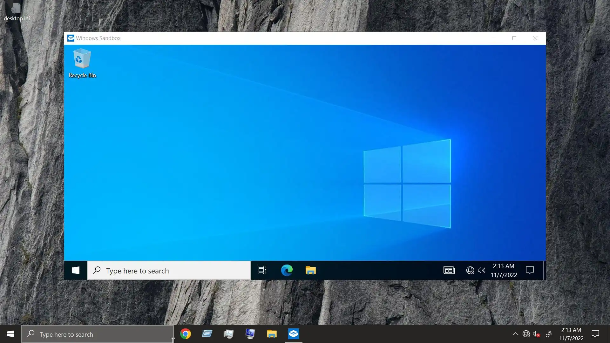Viewport: 610px width, 343px height.
Task: Open host File Explorer taskbar icon
Action: [272, 334]
